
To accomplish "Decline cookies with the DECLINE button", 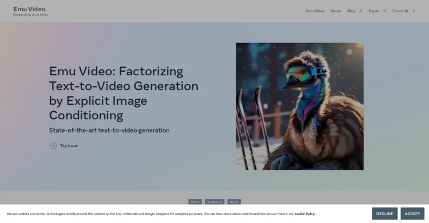I will point(384,214).
